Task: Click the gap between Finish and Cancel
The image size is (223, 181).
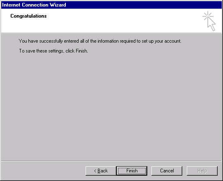Action: point(149,171)
